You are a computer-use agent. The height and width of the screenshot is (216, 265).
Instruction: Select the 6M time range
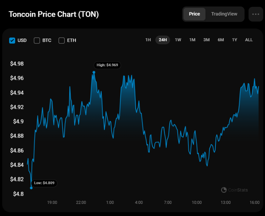tap(221, 40)
